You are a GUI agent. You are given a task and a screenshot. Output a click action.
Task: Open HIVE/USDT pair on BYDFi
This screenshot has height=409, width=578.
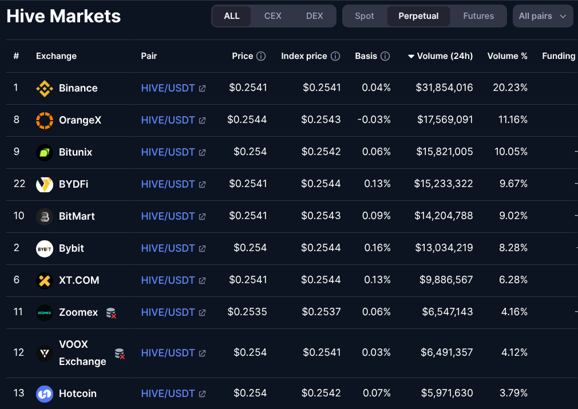point(168,185)
